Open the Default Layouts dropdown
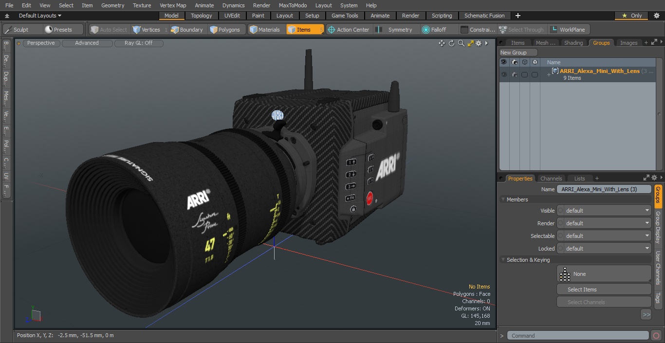 pos(40,16)
